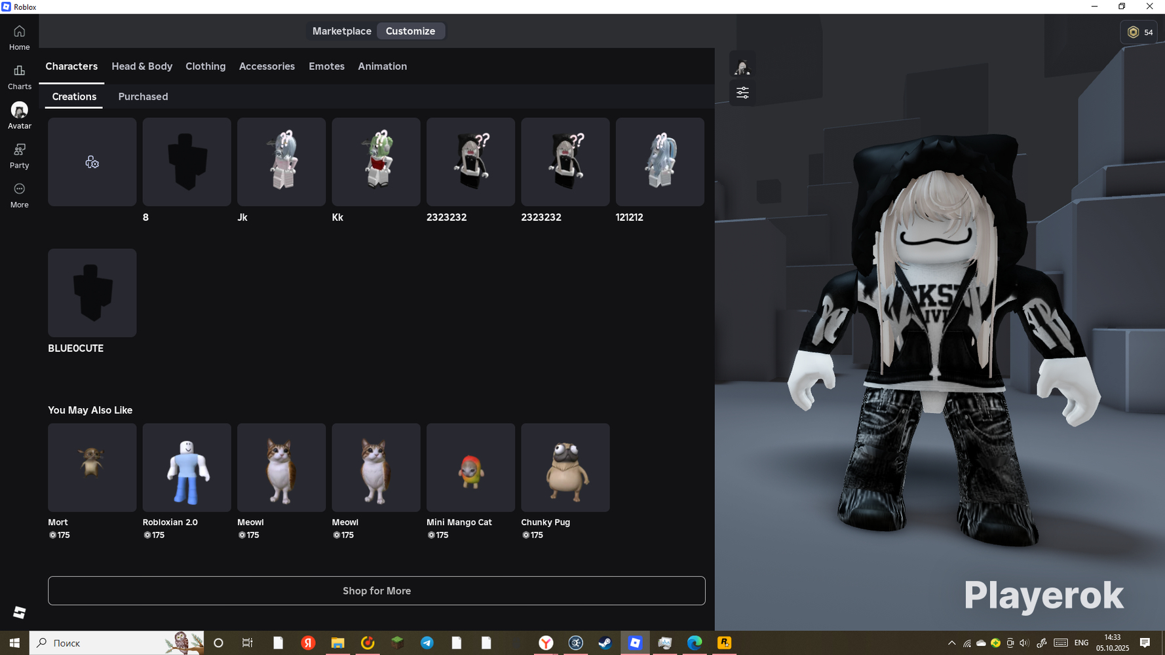Screen dimensions: 1165x655
Task: Choose the Kk character thumbnail
Action: [x=376, y=162]
